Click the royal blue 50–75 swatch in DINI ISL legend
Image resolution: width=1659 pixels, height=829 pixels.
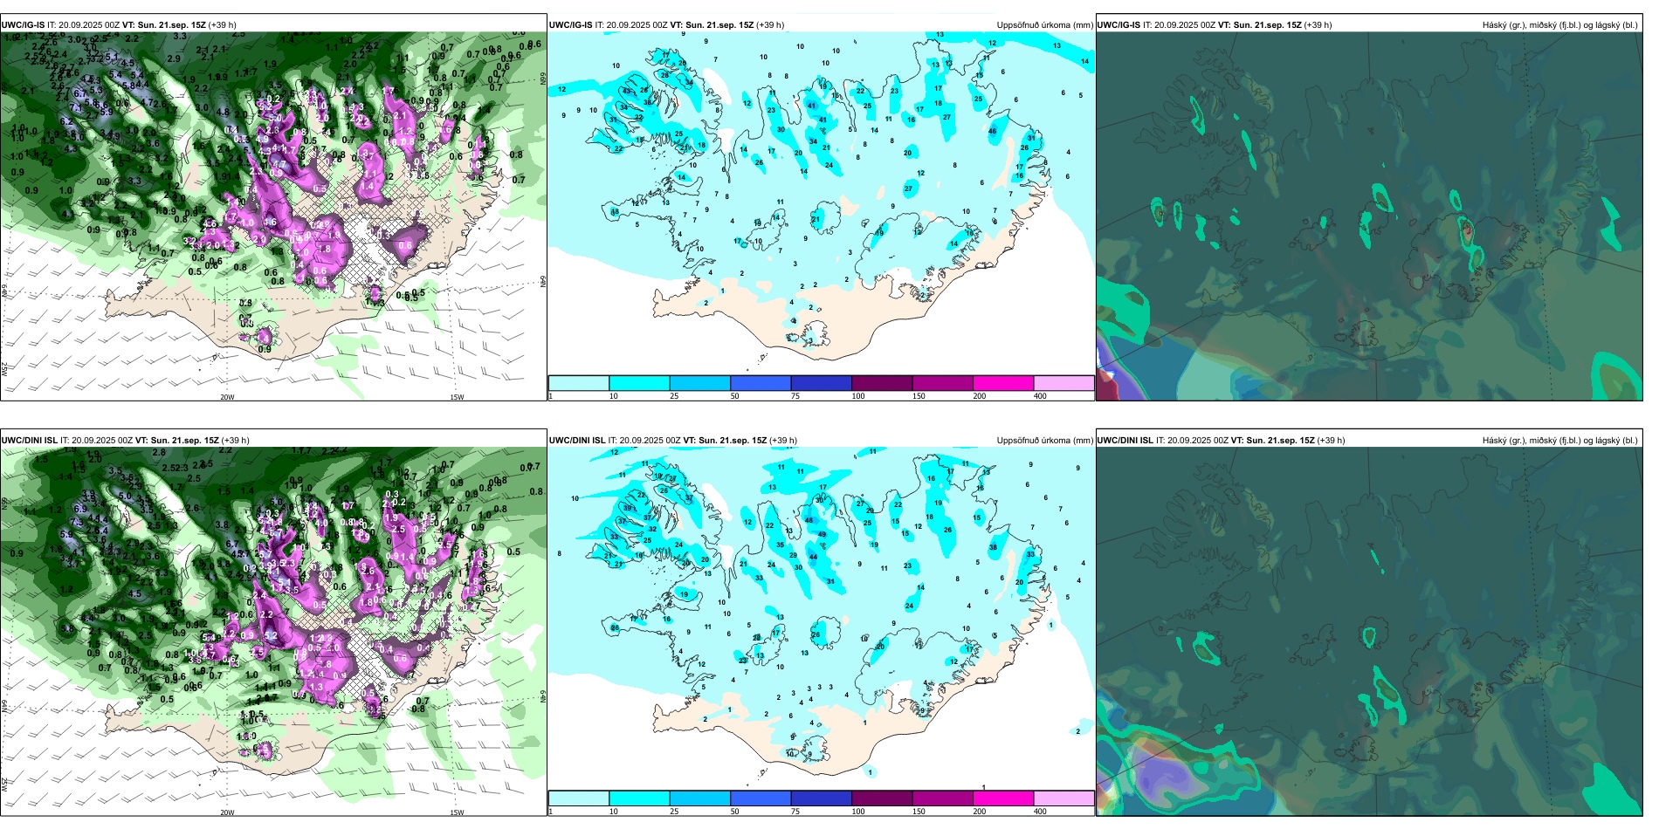[x=761, y=798]
